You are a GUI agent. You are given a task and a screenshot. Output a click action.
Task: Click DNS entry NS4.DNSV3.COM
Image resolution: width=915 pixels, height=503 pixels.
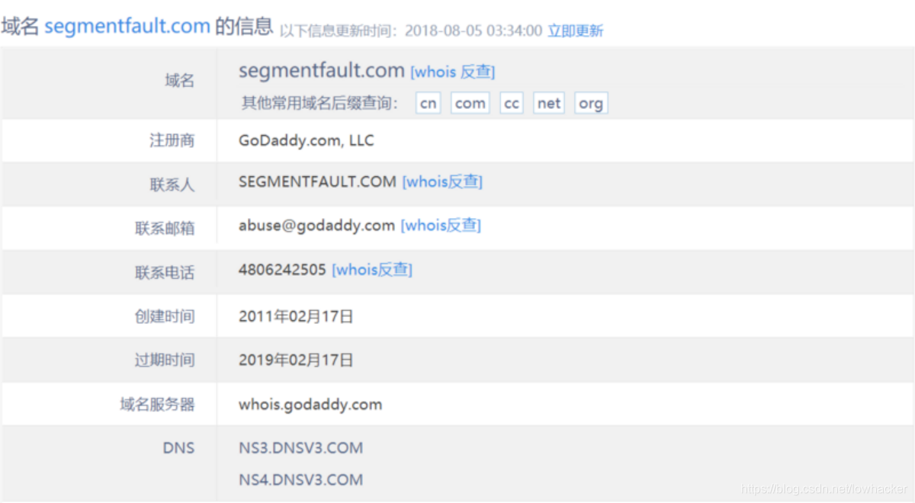point(300,480)
